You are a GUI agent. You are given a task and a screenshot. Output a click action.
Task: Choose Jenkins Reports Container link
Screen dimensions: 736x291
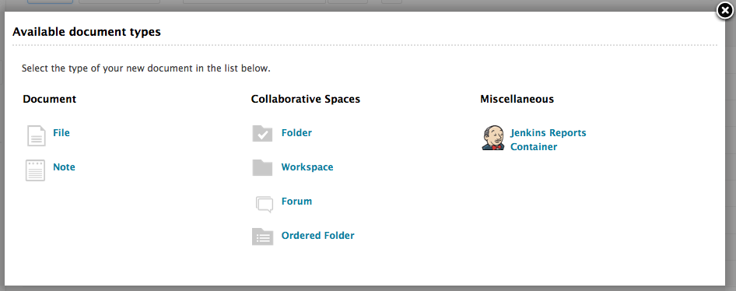point(548,140)
